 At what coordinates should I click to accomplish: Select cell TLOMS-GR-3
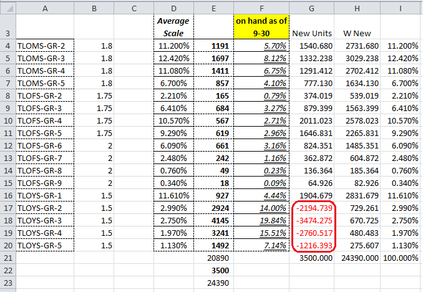pos(45,58)
